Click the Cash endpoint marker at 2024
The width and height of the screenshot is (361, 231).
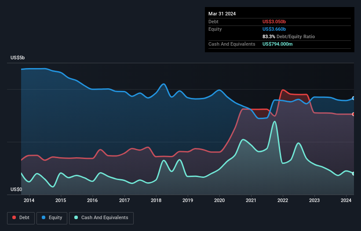pyautogui.click(x=354, y=173)
